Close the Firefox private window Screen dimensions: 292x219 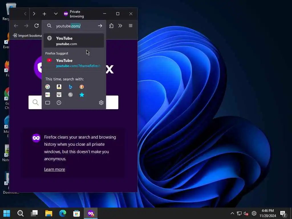pyautogui.click(x=131, y=14)
